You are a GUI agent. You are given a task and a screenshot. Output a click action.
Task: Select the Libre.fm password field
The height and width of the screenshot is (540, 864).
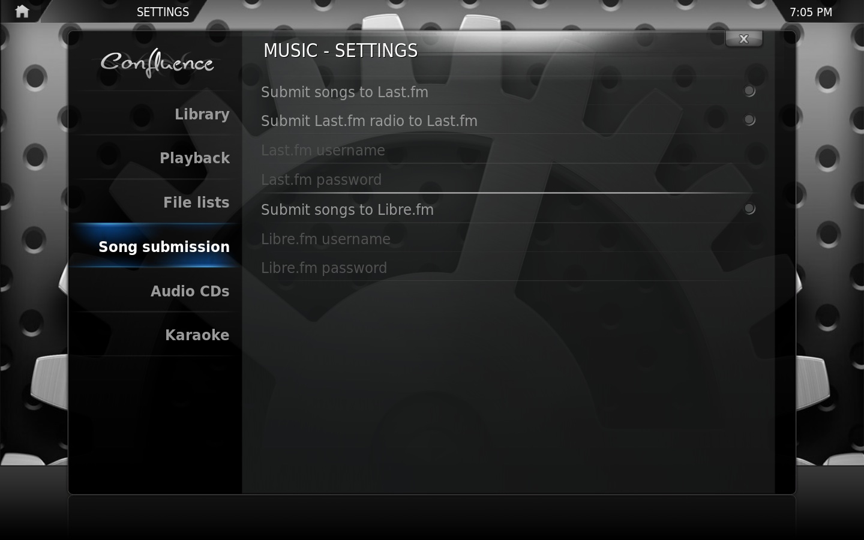[x=508, y=268]
